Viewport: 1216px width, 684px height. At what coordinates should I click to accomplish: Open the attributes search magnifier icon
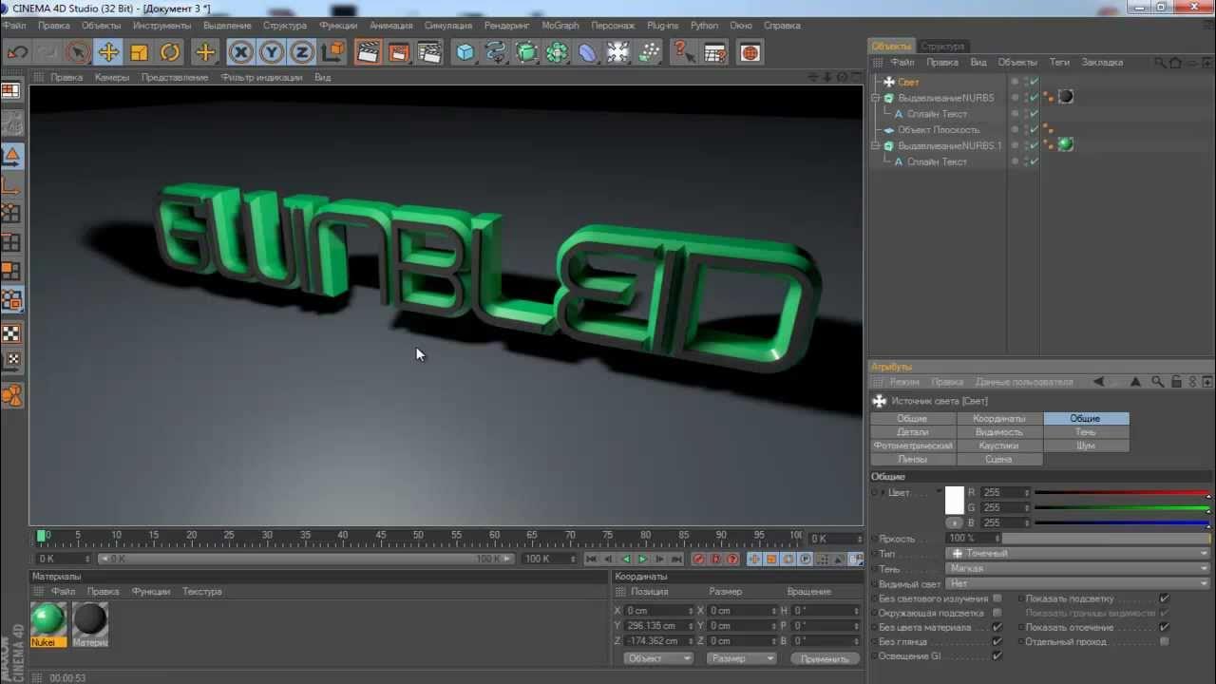click(x=1157, y=382)
